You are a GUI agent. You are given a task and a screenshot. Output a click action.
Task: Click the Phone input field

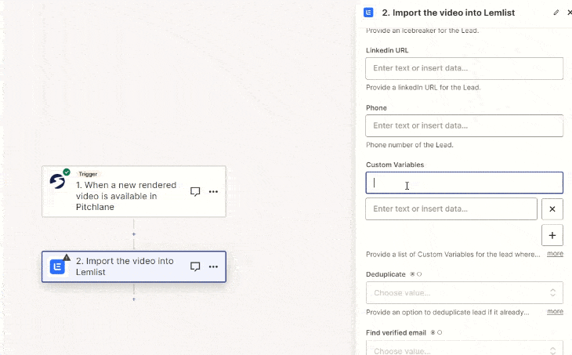[465, 126]
